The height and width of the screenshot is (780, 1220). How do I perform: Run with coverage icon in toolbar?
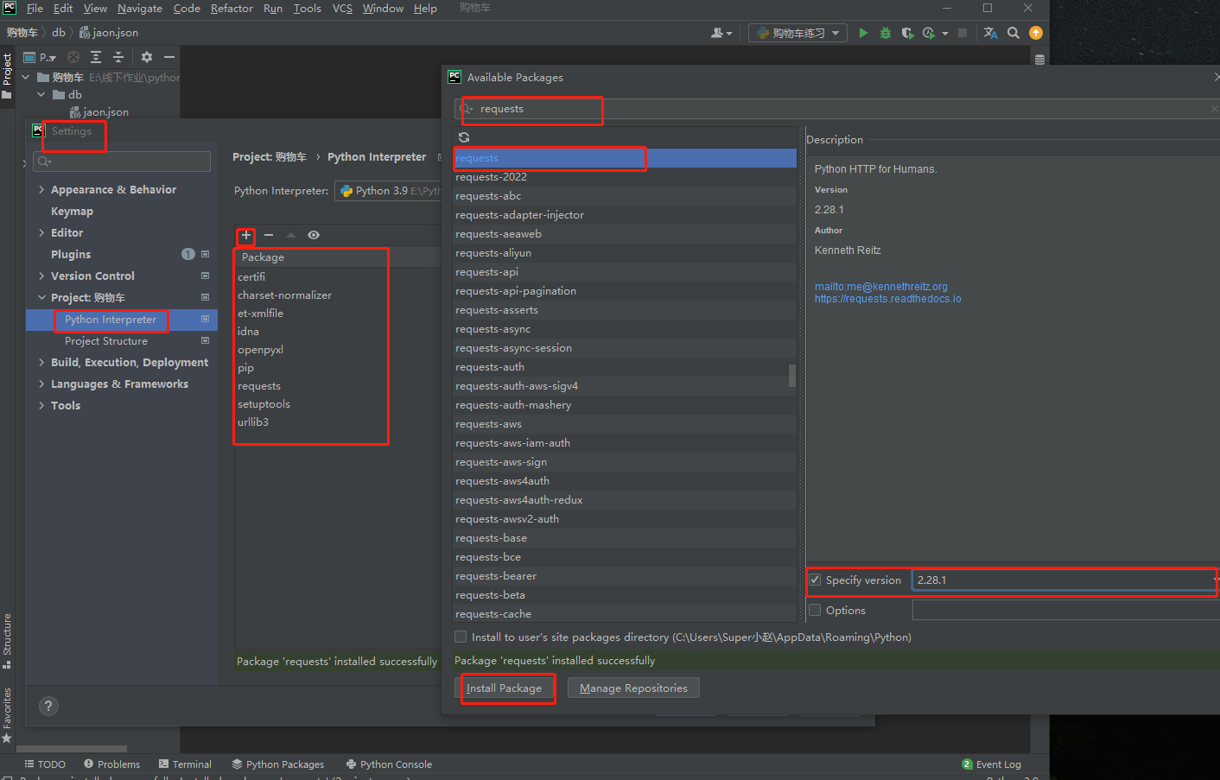click(907, 33)
